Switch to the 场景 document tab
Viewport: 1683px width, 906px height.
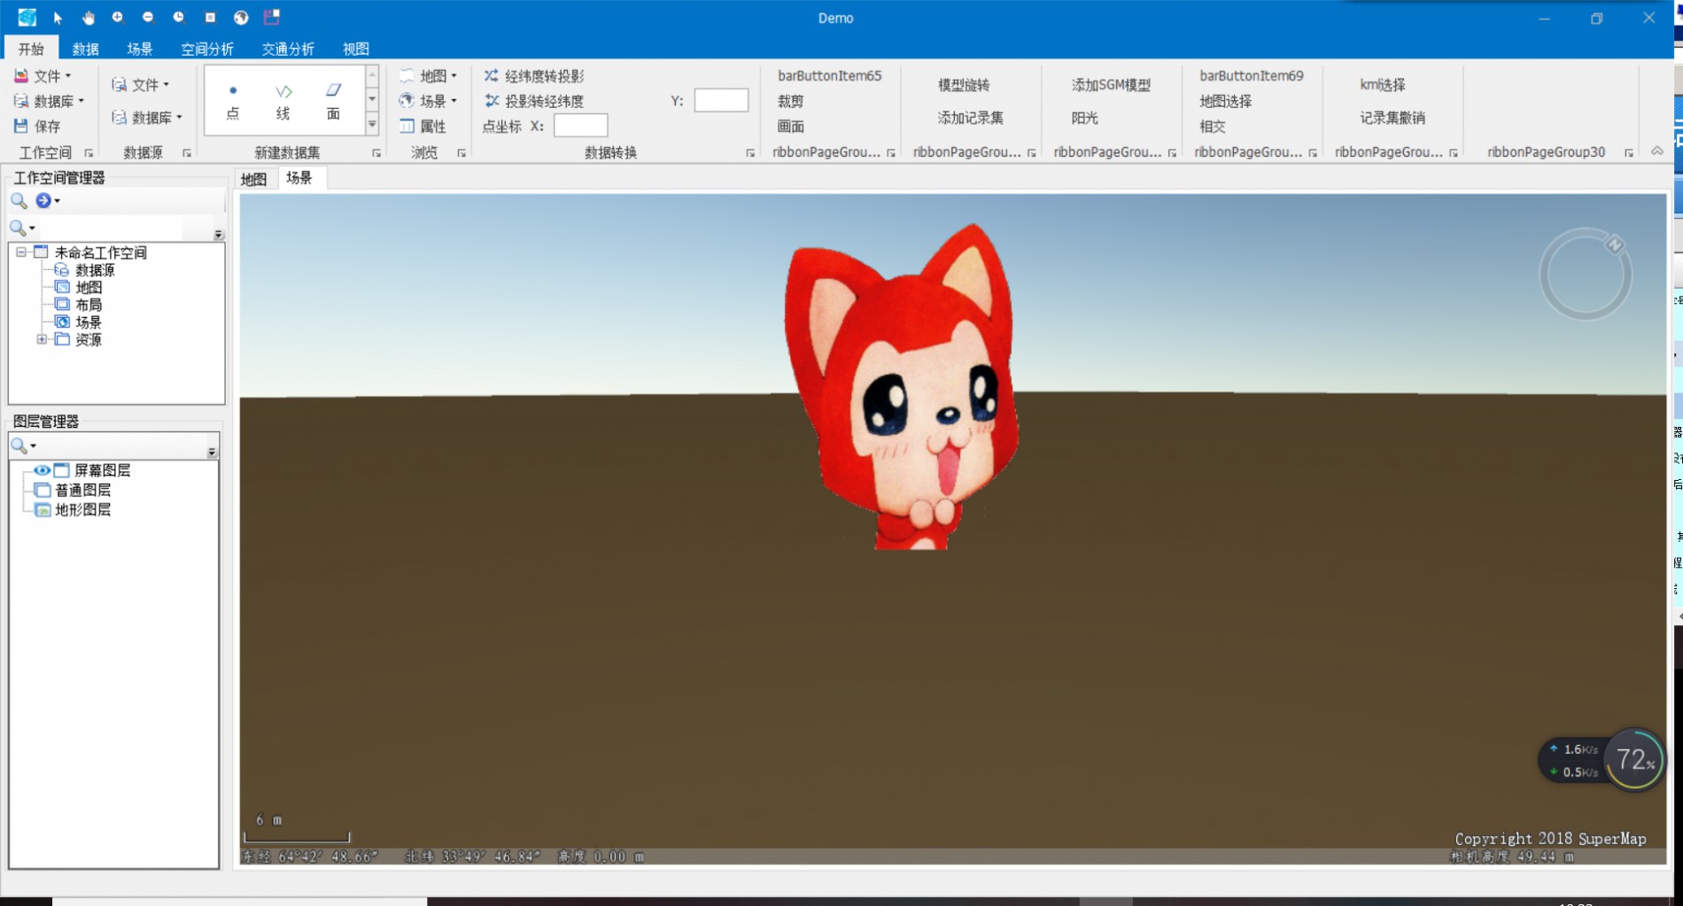pyautogui.click(x=299, y=178)
